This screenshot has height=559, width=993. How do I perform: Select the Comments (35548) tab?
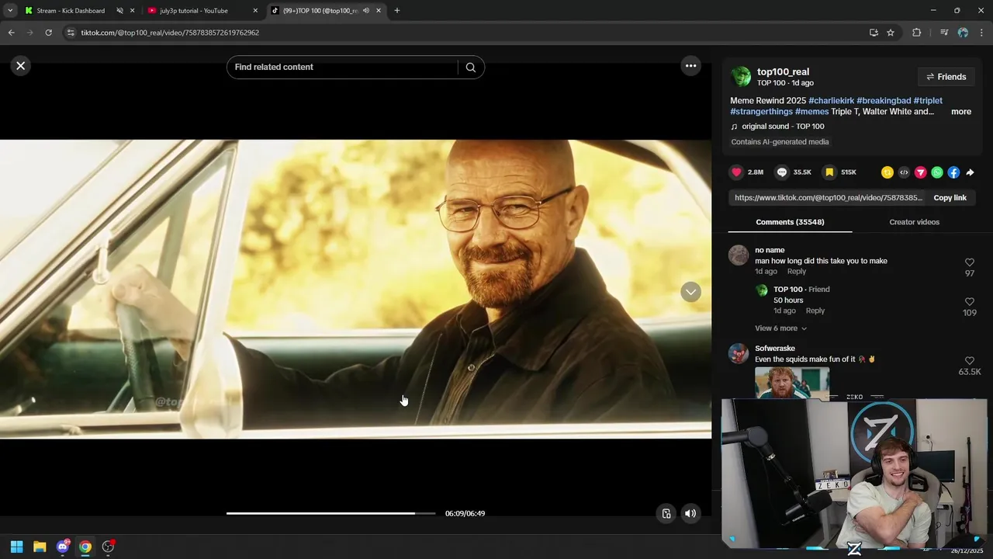click(790, 222)
